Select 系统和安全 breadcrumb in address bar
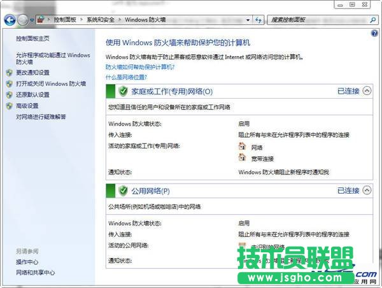This screenshot has width=382, height=288. 101,20
